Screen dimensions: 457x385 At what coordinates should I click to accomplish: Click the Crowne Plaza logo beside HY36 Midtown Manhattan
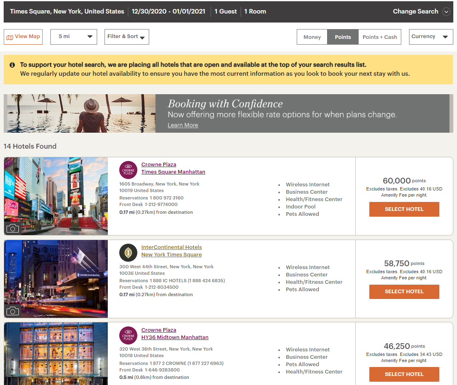click(128, 335)
